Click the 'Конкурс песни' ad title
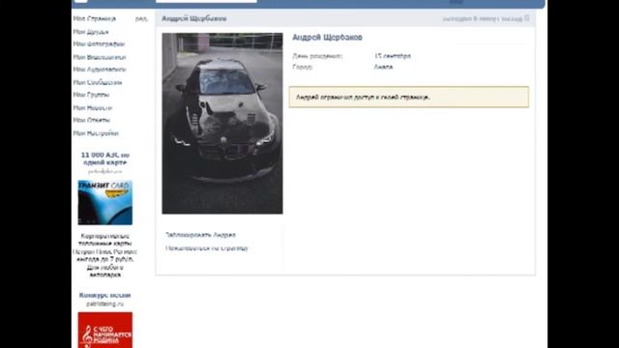The width and height of the screenshot is (619, 348). point(104,295)
